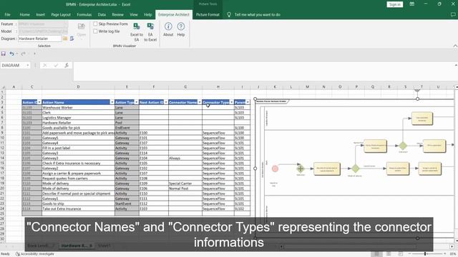Click the Open button in Selection group
Image resolution: width=458 pixels, height=257 pixels.
[x=81, y=30]
